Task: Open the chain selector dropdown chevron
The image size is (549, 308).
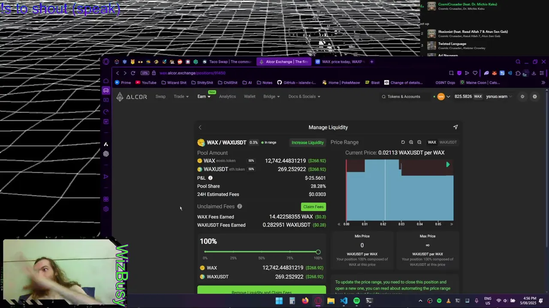Action: click(x=448, y=97)
